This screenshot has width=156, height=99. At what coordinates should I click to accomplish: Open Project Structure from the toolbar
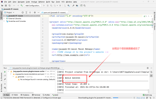[77, 5]
